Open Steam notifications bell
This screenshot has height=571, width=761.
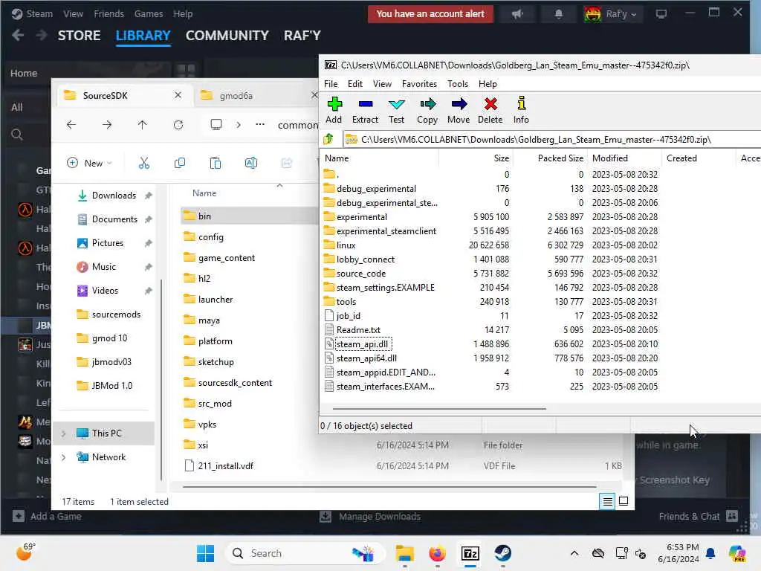coord(559,14)
